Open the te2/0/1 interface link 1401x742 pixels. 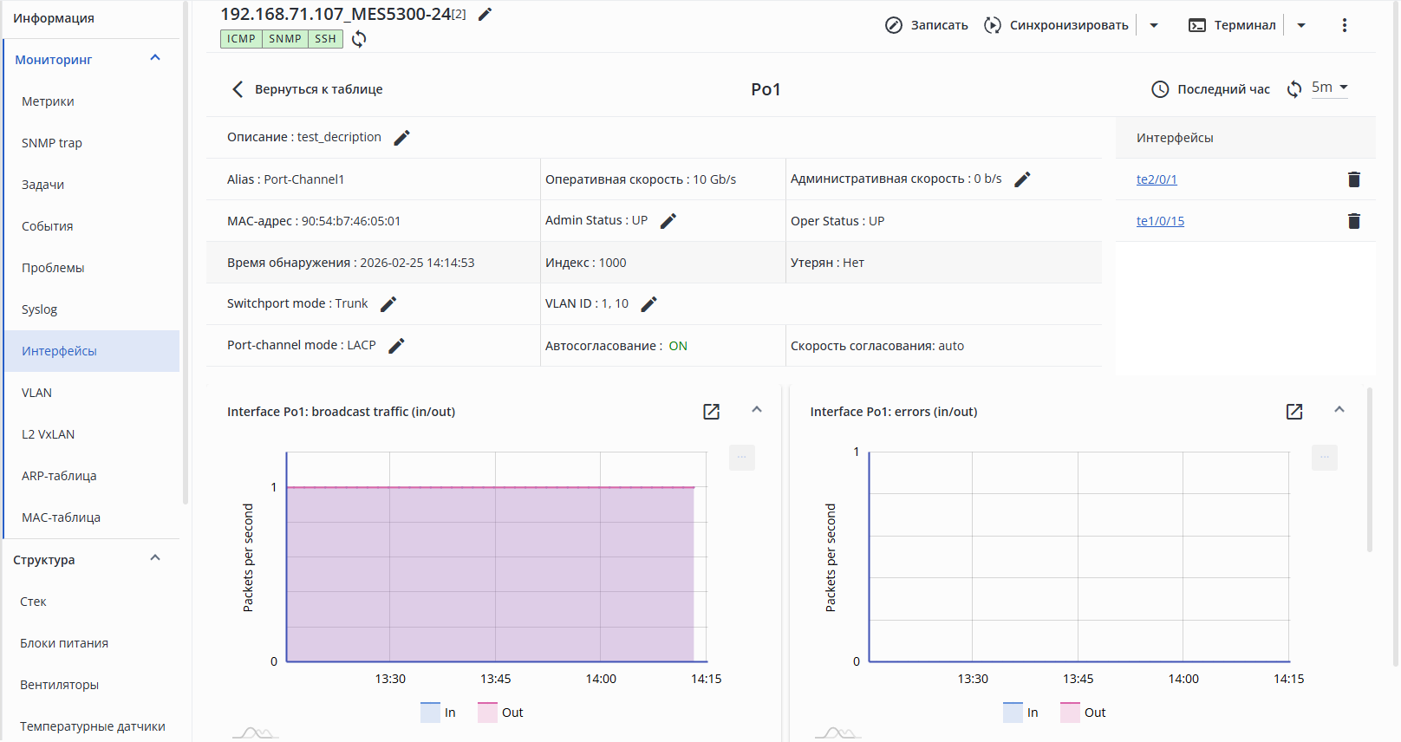pos(1157,179)
